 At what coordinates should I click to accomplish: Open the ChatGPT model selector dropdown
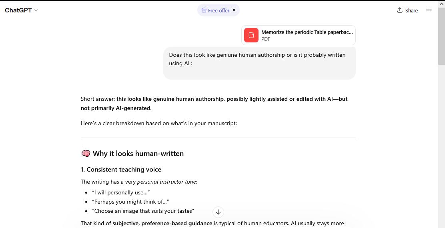point(21,10)
